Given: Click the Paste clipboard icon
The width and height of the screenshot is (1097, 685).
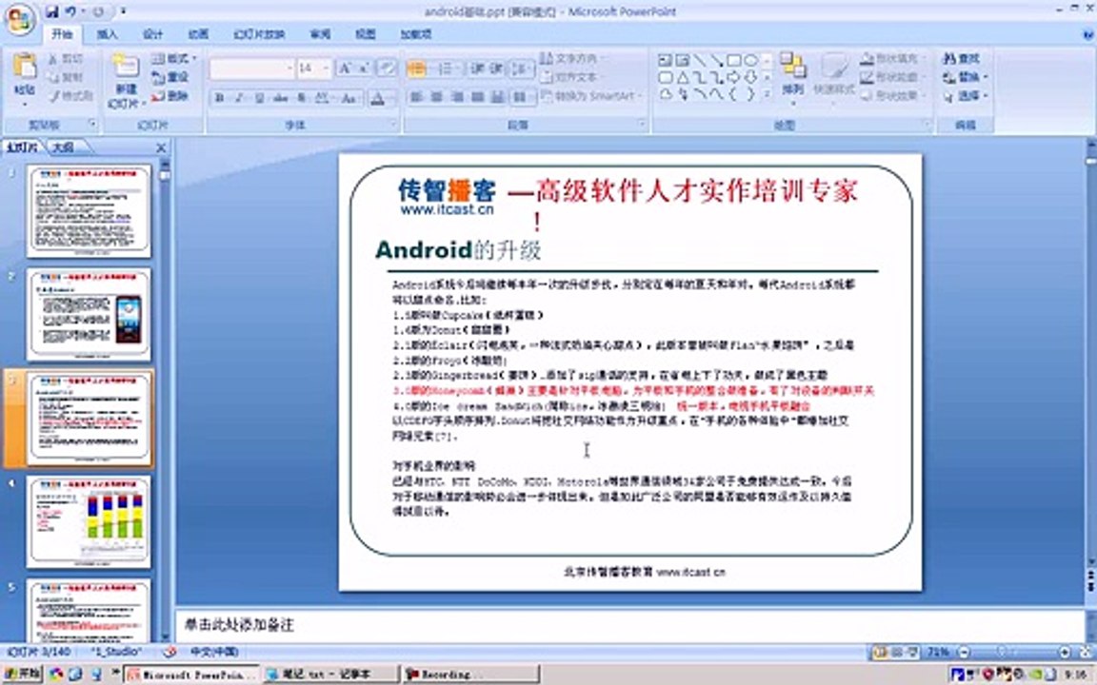Looking at the screenshot, I should tap(25, 67).
